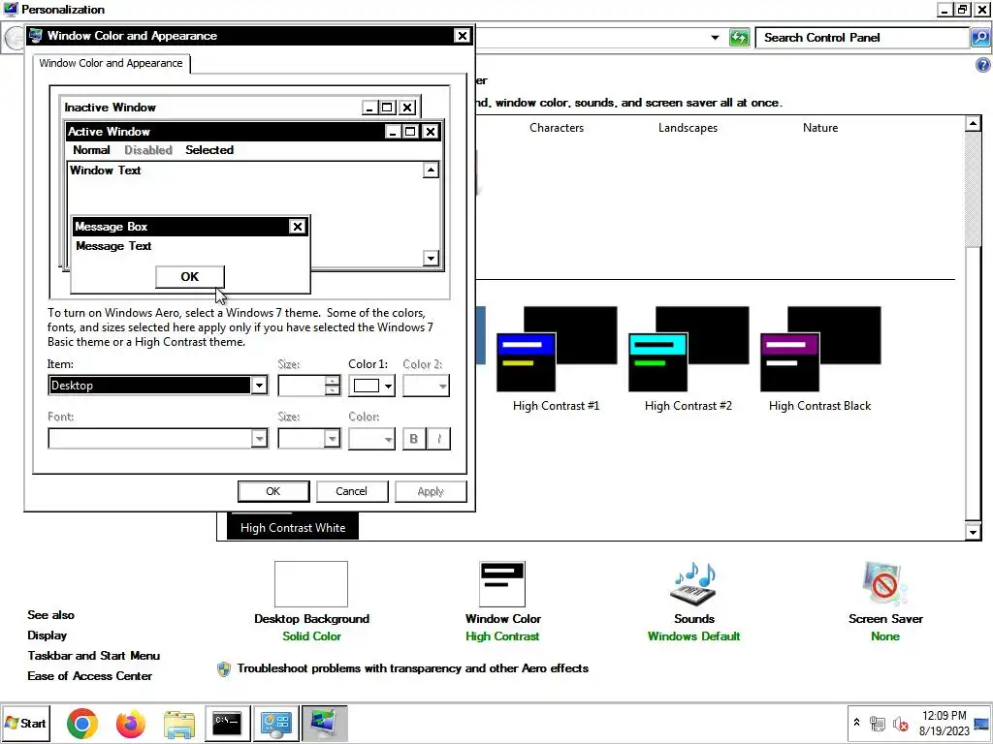Open the Sounds icon
Screen dimensions: 993x744
(x=693, y=584)
